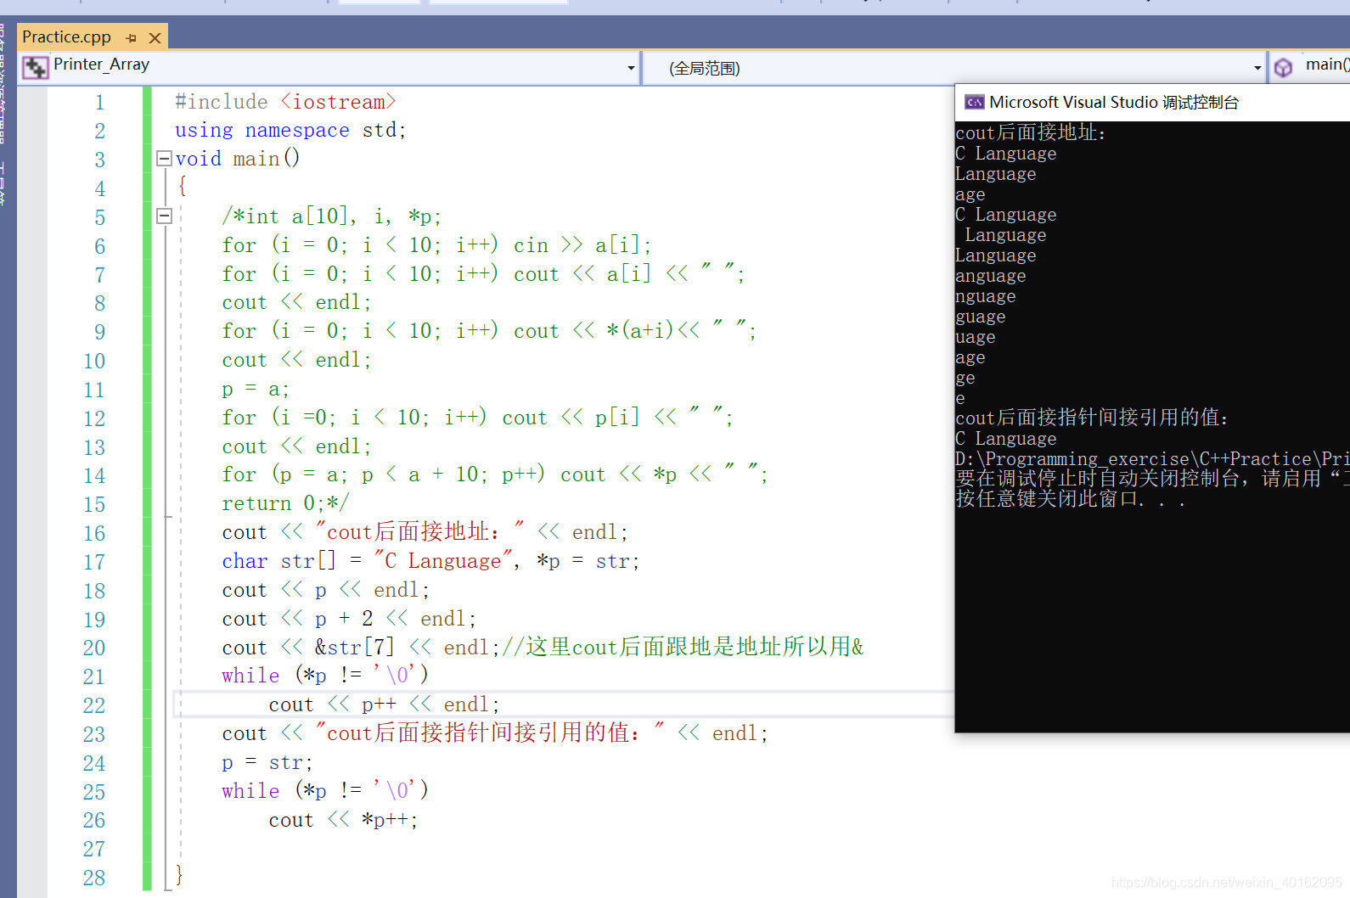Click 'cout << p++ << endl;' line
Screen dimensions: 1350x898
click(x=384, y=704)
